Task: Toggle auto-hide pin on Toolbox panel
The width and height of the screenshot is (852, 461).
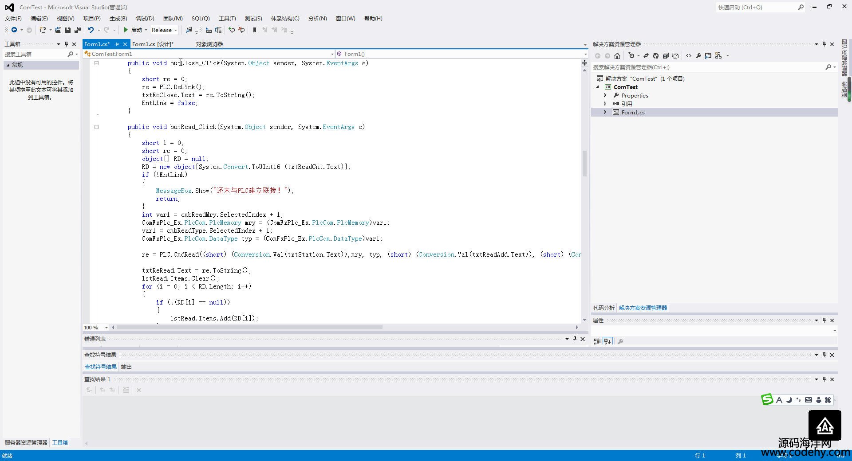Action: pyautogui.click(x=66, y=44)
